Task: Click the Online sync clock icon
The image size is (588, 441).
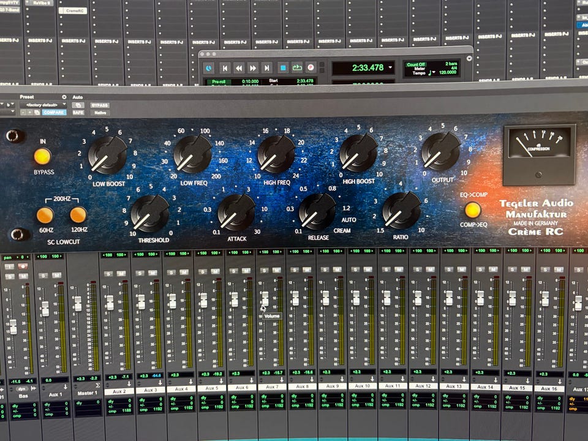Action: [x=209, y=68]
